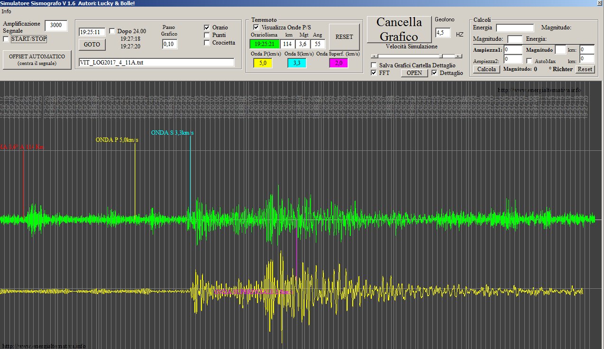This screenshot has height=349, width=604.
Task: Toggle the FFT checkbox
Action: (374, 73)
